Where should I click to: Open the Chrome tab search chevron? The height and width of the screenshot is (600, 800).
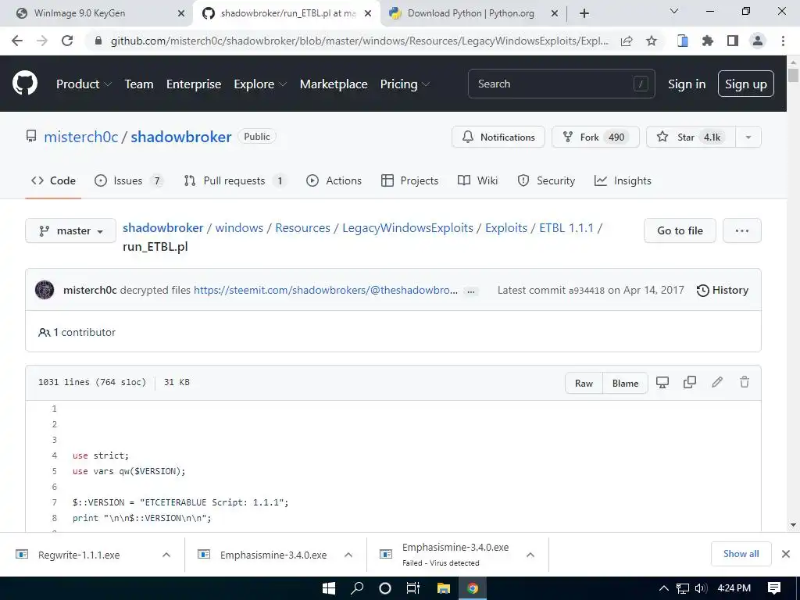674,11
